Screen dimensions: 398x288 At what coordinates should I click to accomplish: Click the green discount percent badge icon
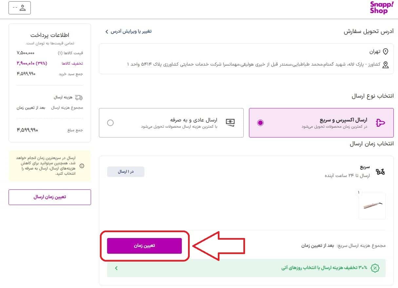375,268
